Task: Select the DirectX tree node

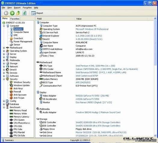Action: (x=13, y=70)
